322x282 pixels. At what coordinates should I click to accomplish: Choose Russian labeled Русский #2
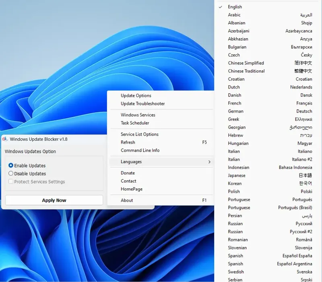pyautogui.click(x=268, y=231)
